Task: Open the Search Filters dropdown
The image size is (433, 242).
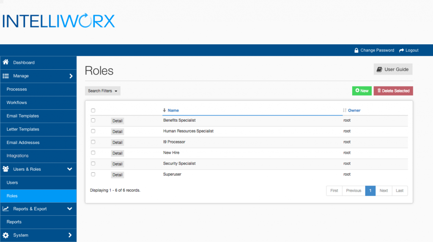Action: [102, 91]
